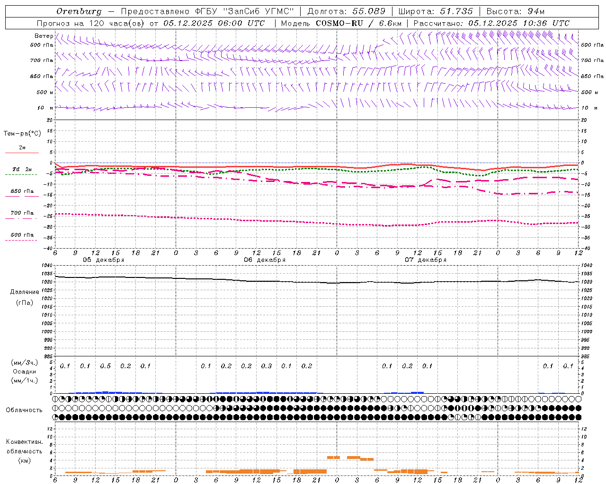
Task: Click the solid red line sample under "2м"
Action: click(x=22, y=153)
